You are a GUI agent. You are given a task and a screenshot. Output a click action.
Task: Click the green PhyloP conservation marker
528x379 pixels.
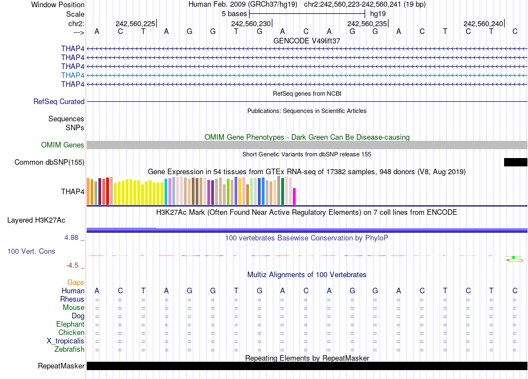point(514,258)
